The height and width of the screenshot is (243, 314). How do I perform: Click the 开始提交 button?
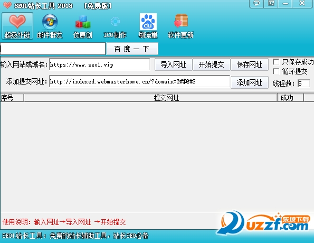coord(211,64)
